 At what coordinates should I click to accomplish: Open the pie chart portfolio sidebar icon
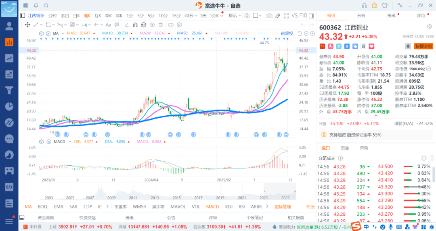pyautogui.click(x=9, y=106)
